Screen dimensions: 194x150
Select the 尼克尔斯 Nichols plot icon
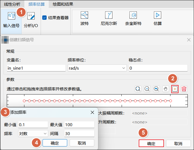[x=109, y=15]
